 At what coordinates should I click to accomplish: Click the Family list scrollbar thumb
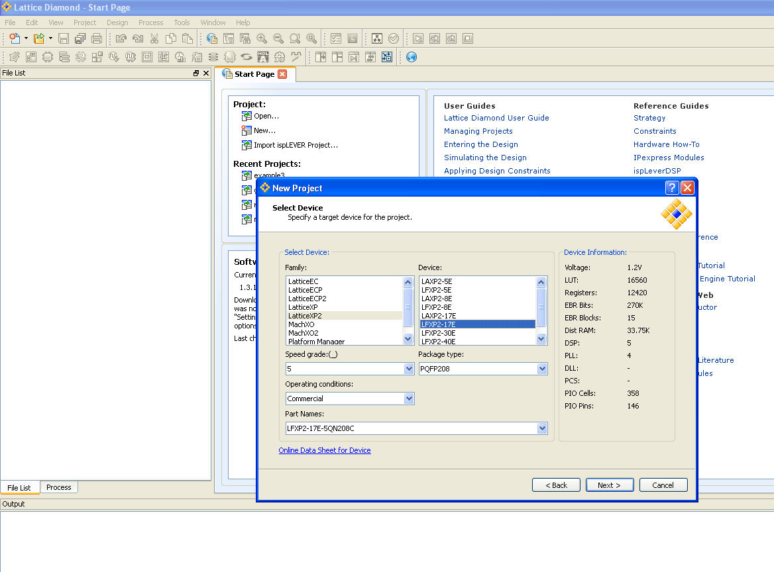pos(408,307)
